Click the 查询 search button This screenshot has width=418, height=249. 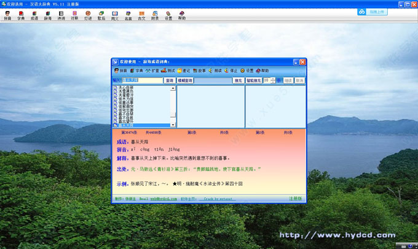(170, 80)
